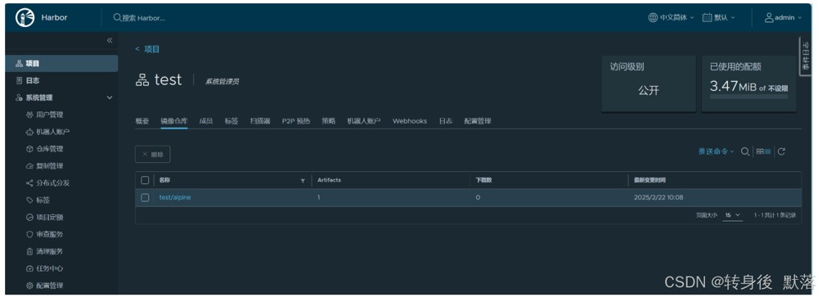818x297 pixels.
Task: Click the quota usage progress bar
Action: [748, 97]
